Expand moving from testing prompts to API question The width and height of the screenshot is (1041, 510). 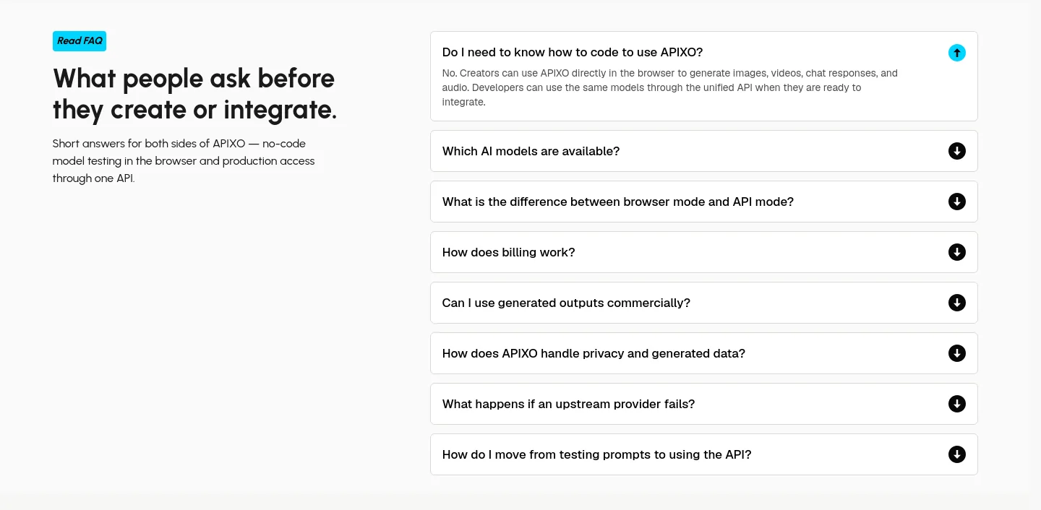point(703,454)
